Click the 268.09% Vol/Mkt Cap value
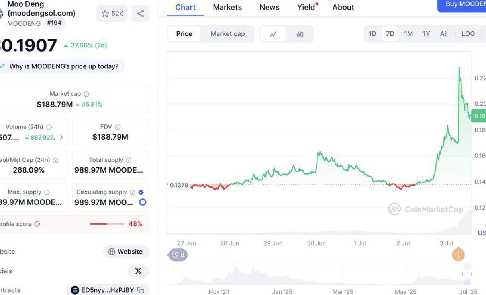The height and width of the screenshot is (295, 486). [x=28, y=171]
